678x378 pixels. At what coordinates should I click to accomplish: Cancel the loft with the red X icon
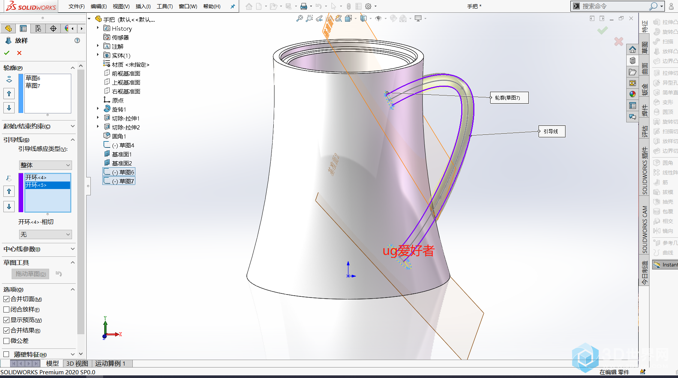point(19,53)
